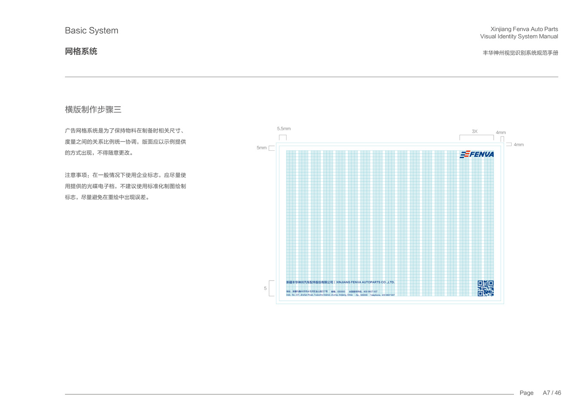Click 'Visual Identity System Manual' text
The height and width of the screenshot is (420, 588).
519,36
